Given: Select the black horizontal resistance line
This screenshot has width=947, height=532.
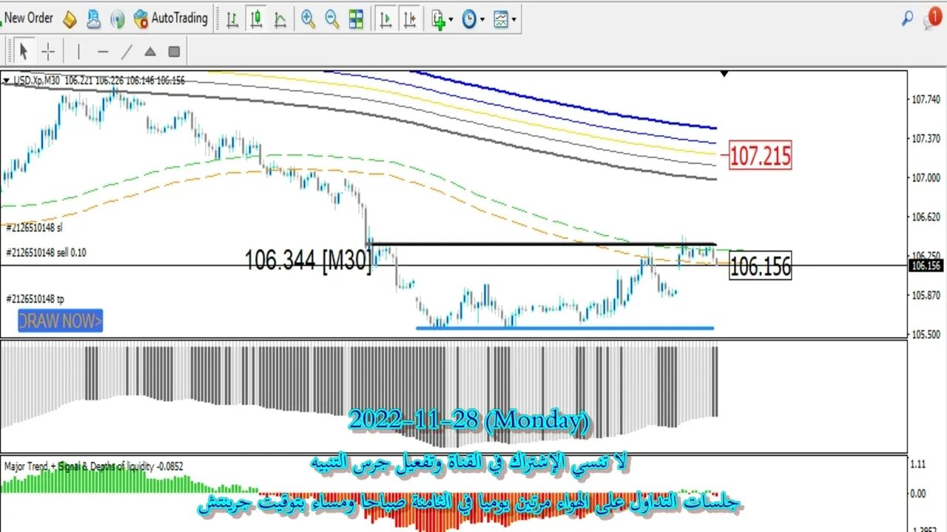Looking at the screenshot, I should [x=542, y=244].
